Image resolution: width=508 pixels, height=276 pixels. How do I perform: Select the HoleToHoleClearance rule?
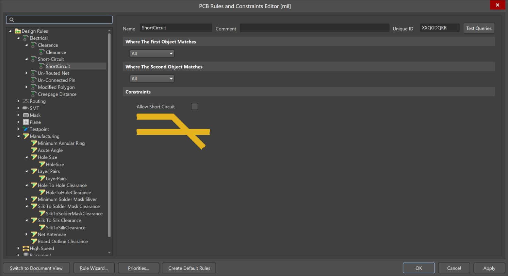pos(68,193)
